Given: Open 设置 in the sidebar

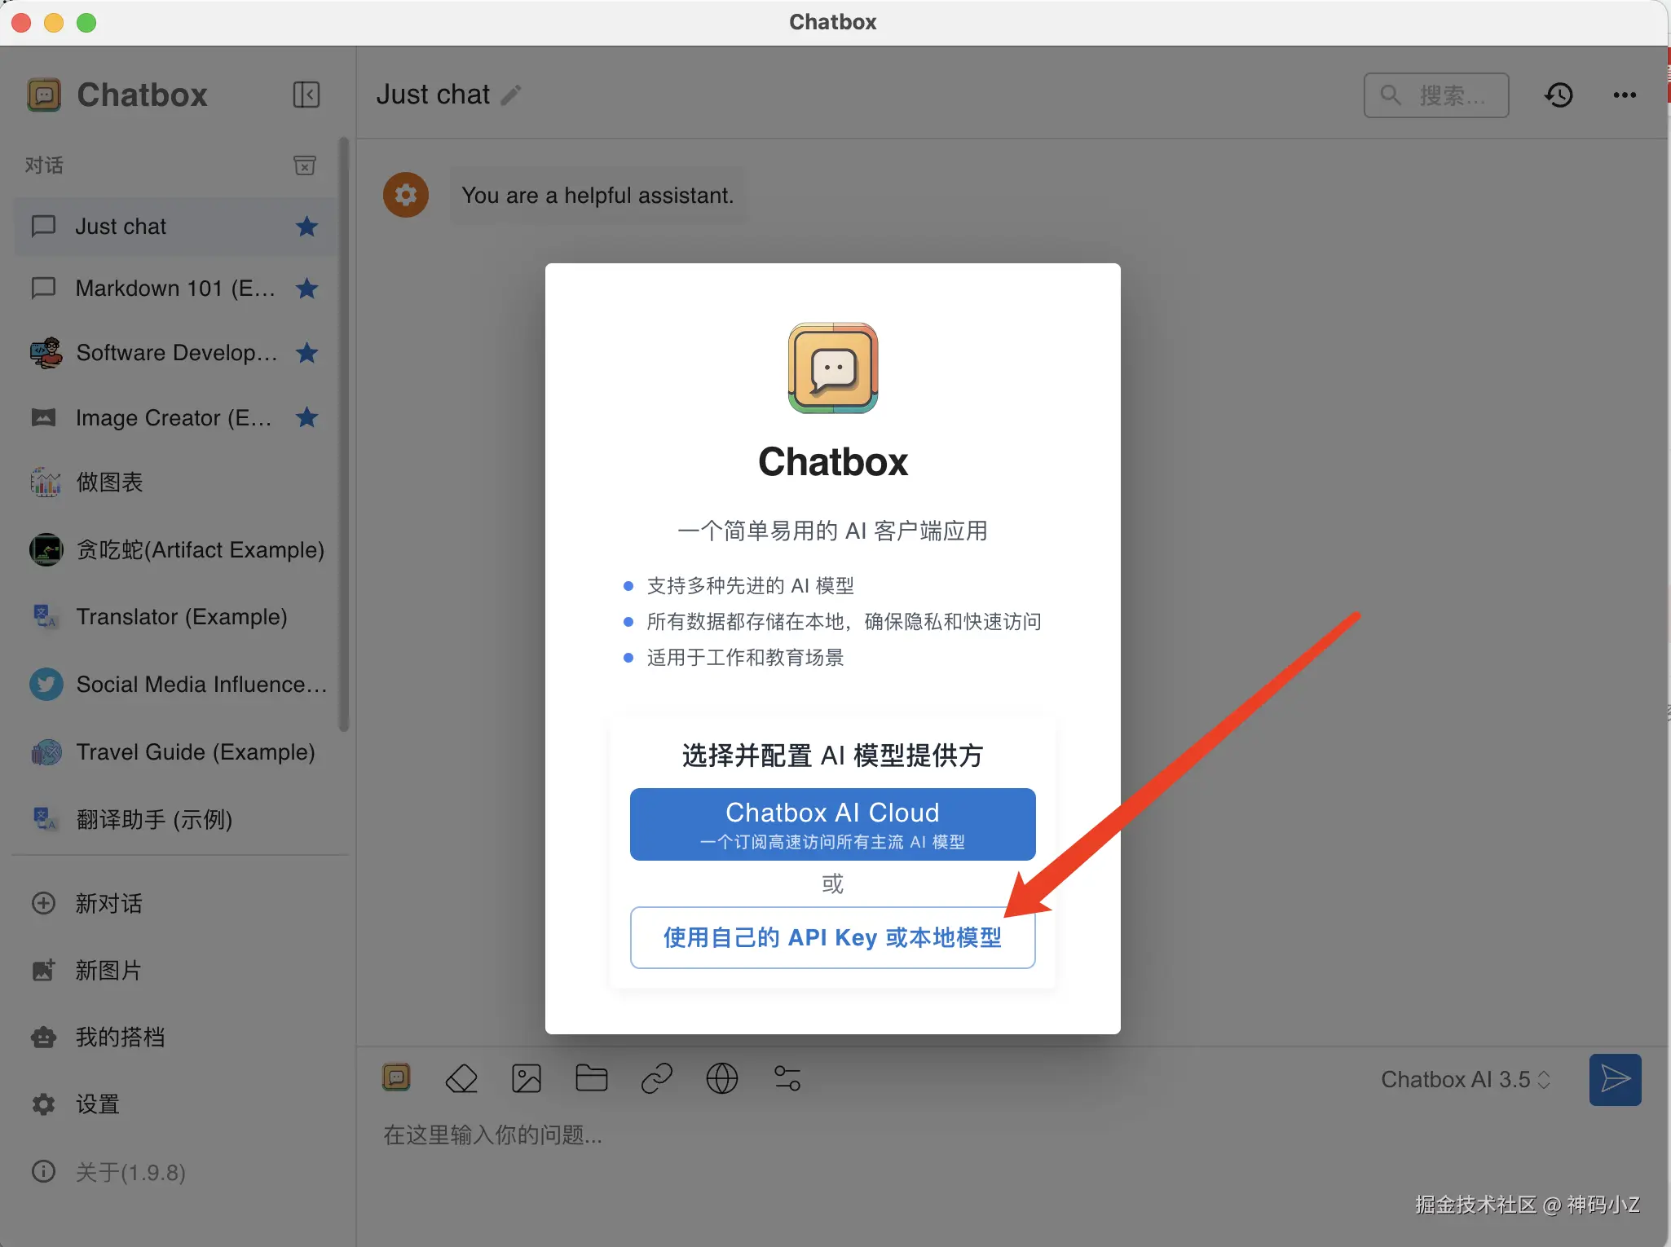Looking at the screenshot, I should (97, 1104).
